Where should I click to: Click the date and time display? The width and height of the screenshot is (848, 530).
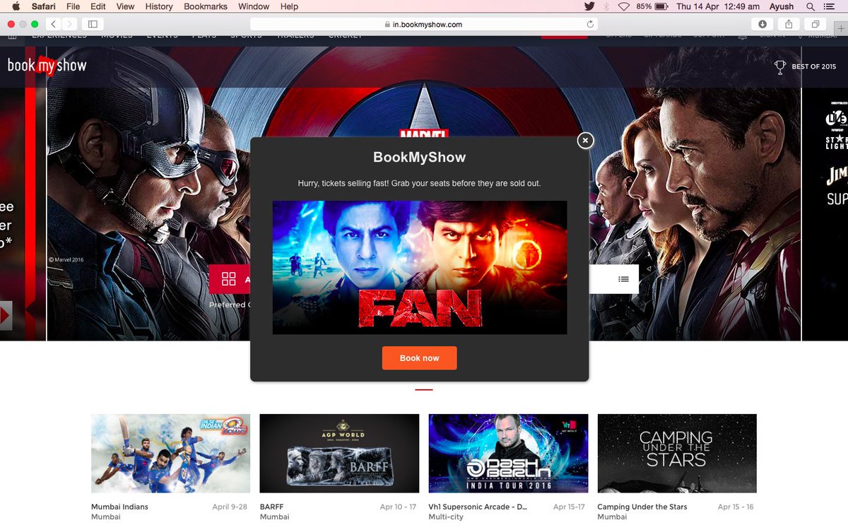point(718,6)
